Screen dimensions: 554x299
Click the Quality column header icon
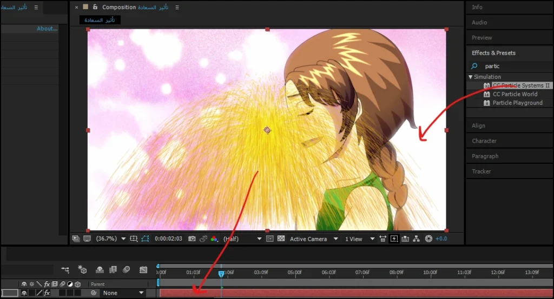click(39, 284)
